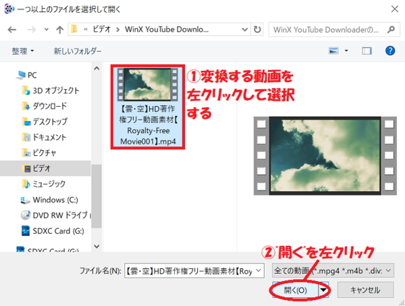Select ビデオ in the address breadcrumb

[x=101, y=29]
